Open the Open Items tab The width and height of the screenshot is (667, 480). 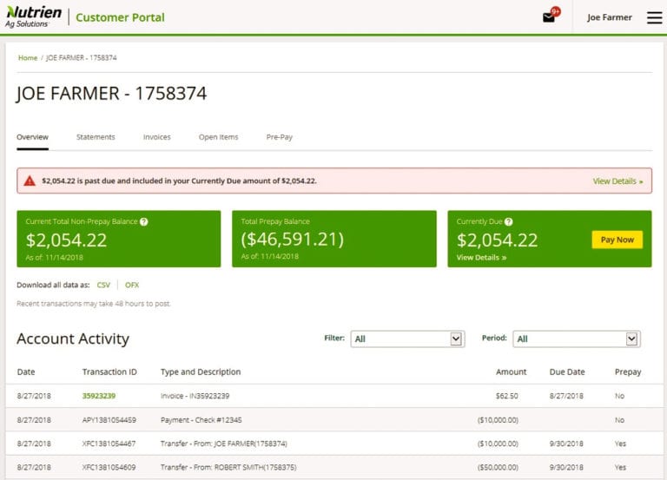point(218,137)
